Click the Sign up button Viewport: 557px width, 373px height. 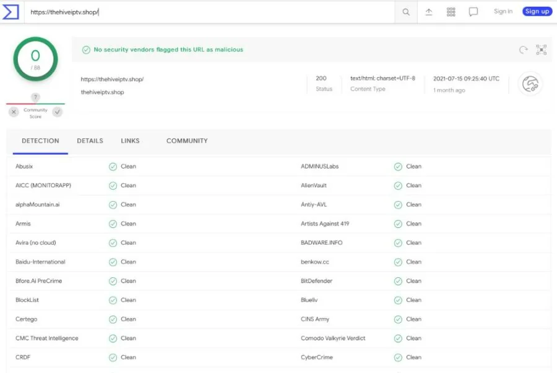point(537,11)
